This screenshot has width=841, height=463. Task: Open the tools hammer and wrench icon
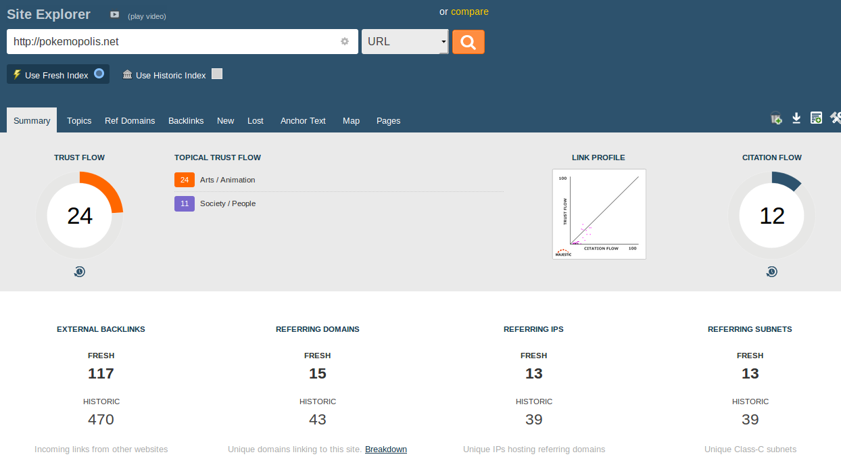[836, 118]
